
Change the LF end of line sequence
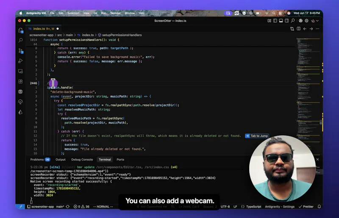(235, 207)
